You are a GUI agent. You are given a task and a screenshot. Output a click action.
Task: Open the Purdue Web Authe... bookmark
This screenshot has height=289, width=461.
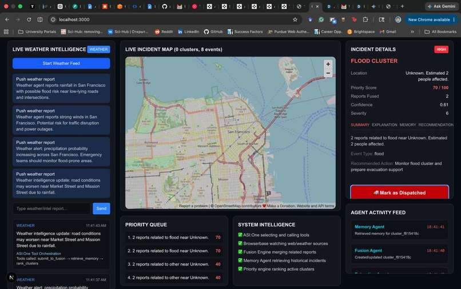coord(288,32)
